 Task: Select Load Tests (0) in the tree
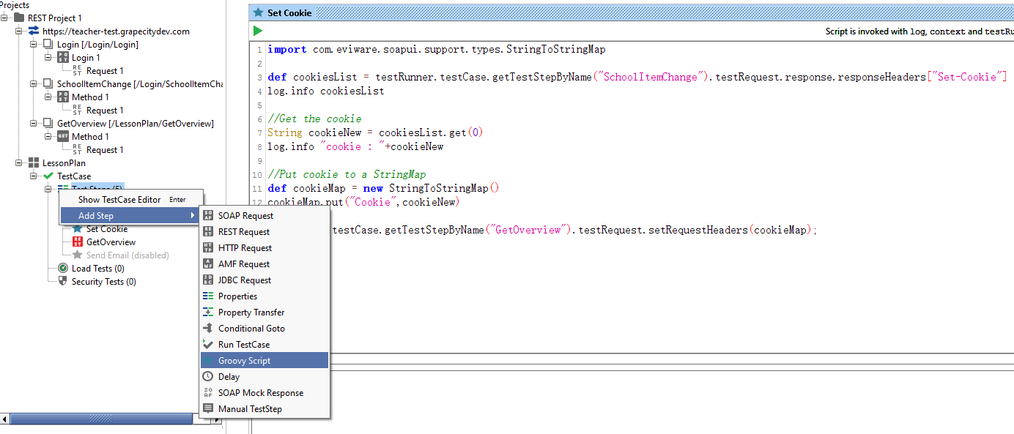click(98, 269)
